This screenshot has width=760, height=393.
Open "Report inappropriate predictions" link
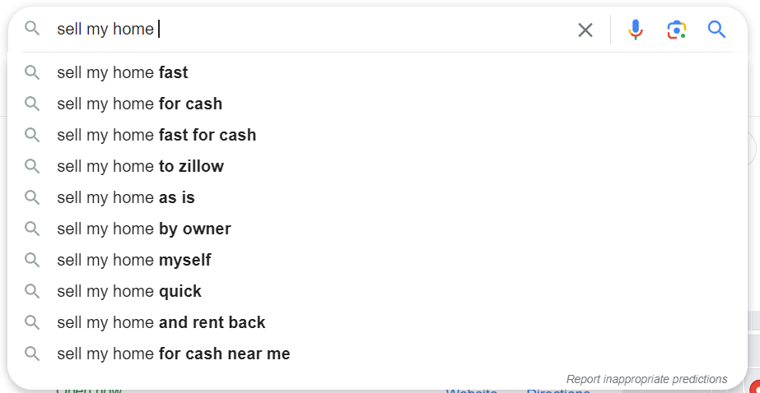pyautogui.click(x=646, y=379)
